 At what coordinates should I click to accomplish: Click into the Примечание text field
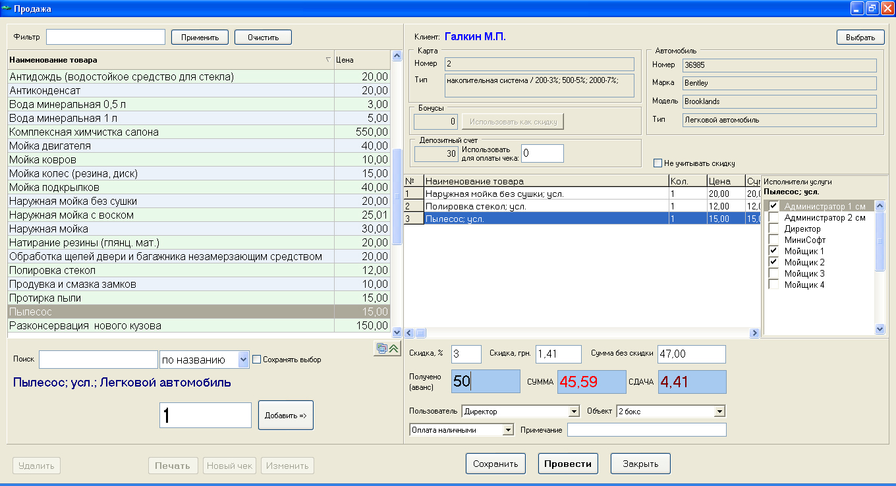[646, 430]
